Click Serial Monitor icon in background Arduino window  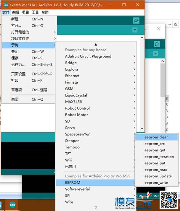[157, 44]
